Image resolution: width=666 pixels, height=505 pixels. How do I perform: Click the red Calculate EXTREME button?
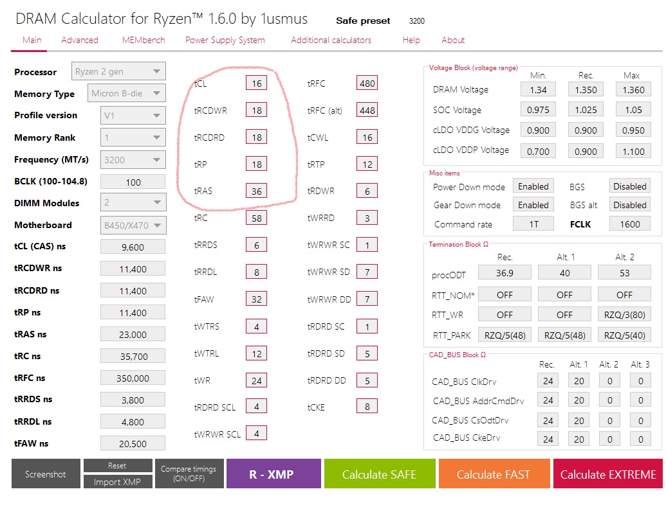608,474
